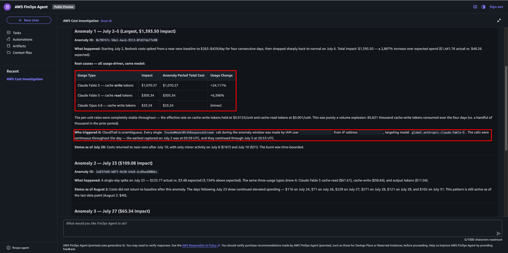
Task: Click the $23.24 impact value
Action: 147,106
